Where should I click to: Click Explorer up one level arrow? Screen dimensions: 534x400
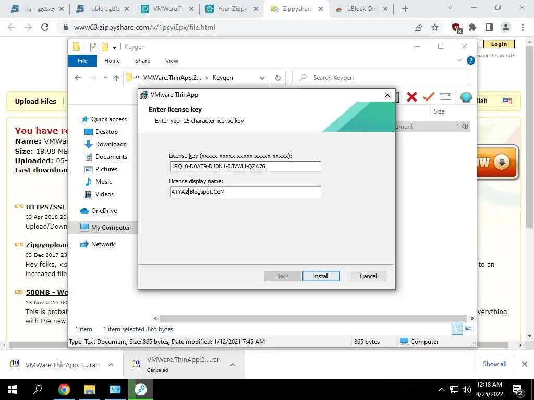tap(116, 78)
